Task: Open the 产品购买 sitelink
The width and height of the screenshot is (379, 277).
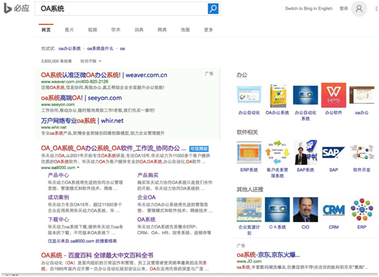Action: pyautogui.click(x=147, y=175)
